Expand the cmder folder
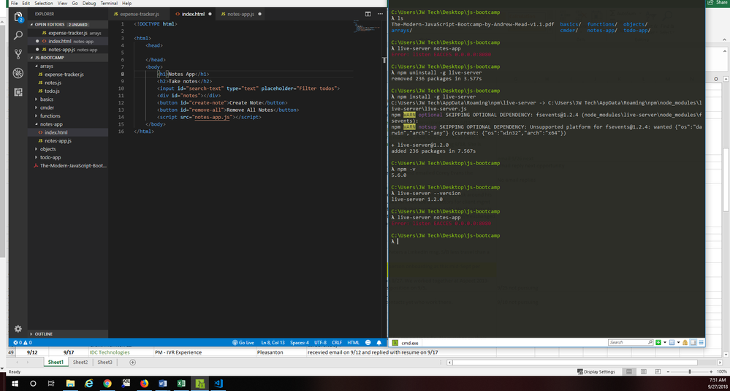The width and height of the screenshot is (730, 391). [x=47, y=107]
